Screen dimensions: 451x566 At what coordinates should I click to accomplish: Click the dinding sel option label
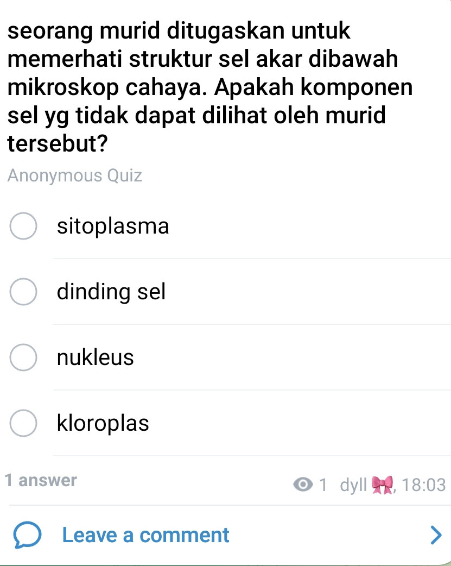point(111,292)
